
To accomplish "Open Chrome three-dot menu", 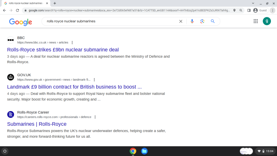I will (273, 11).
